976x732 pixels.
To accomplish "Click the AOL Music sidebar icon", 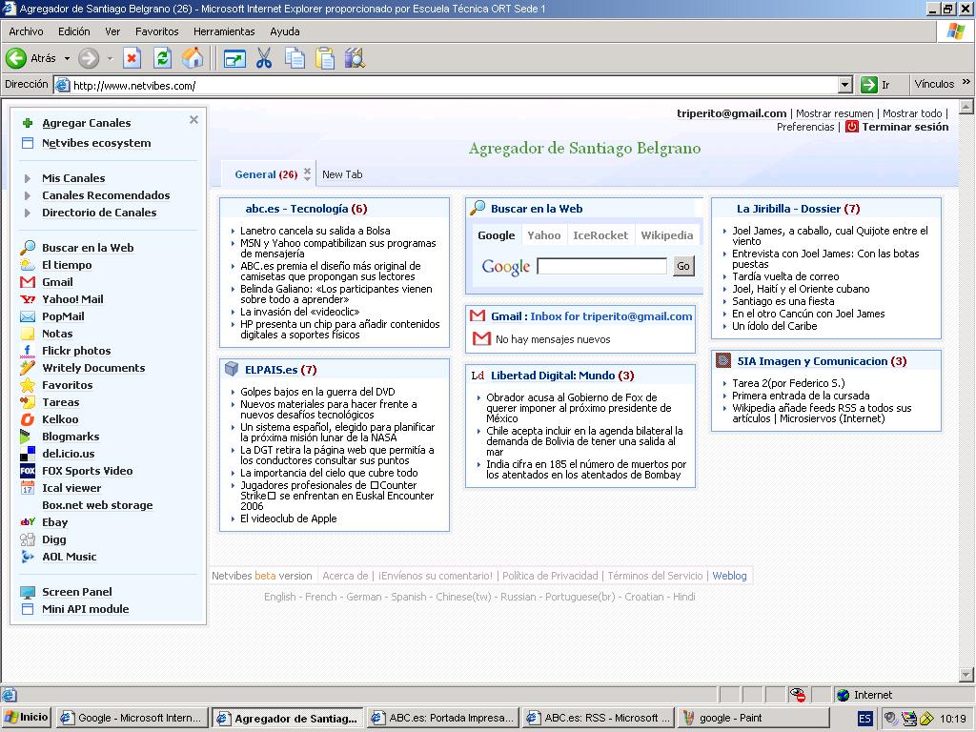I will (28, 557).
